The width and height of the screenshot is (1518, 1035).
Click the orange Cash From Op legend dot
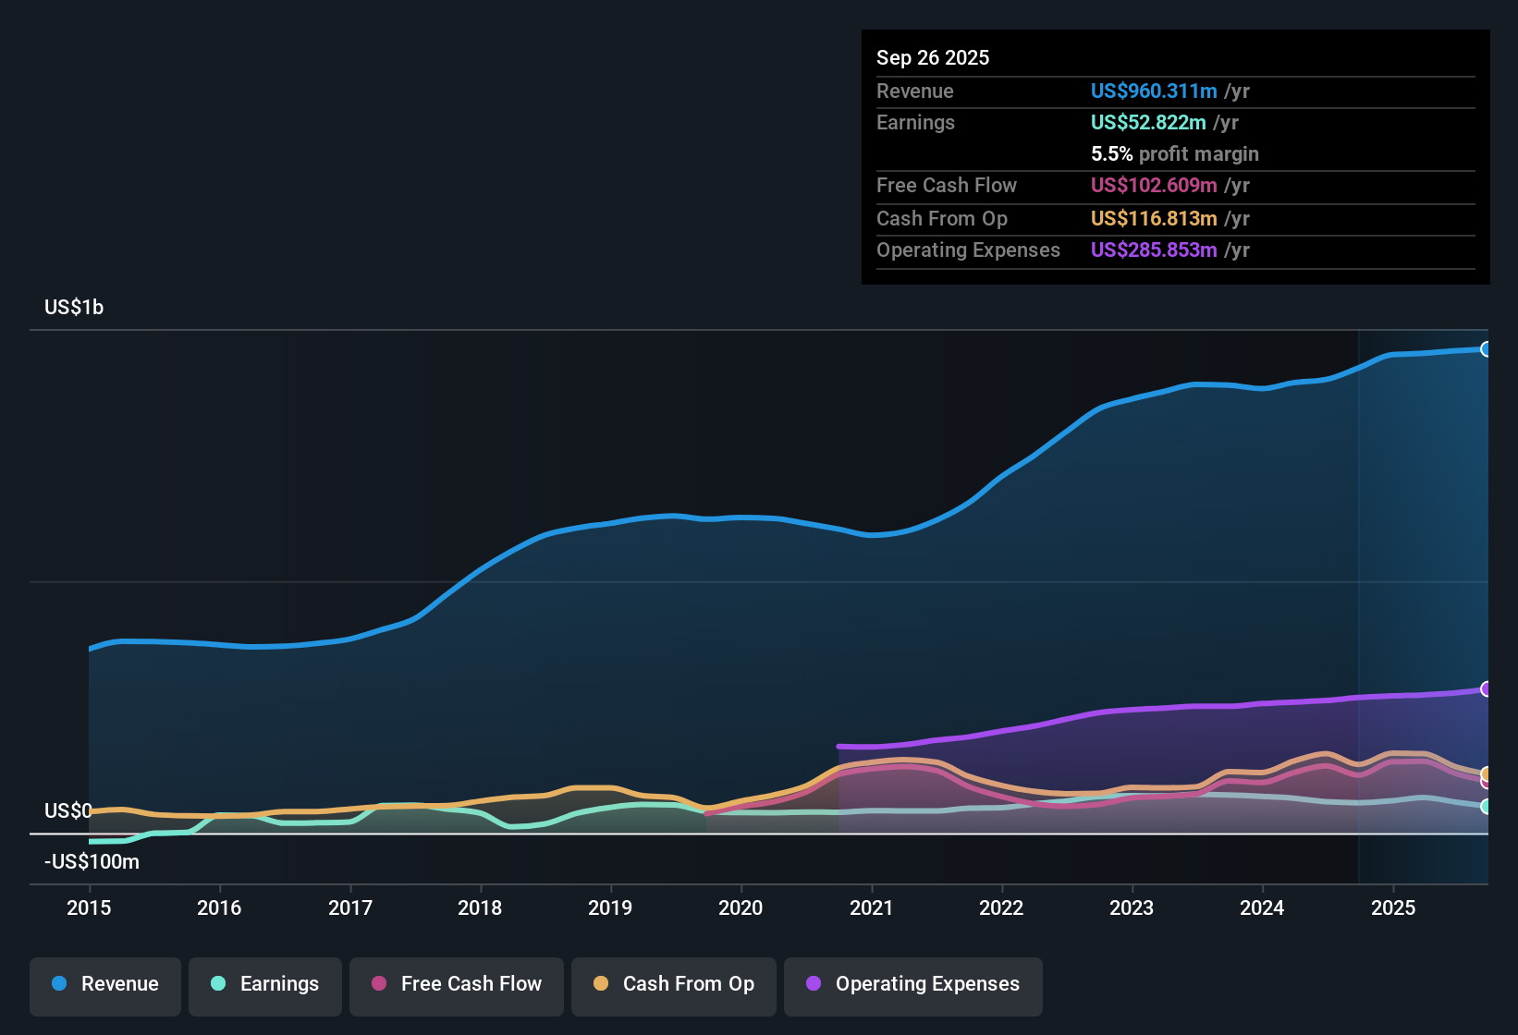(x=601, y=983)
